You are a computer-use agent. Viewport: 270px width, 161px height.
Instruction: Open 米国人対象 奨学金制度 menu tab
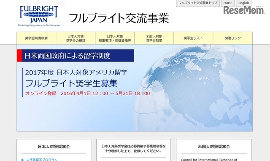[154, 38]
